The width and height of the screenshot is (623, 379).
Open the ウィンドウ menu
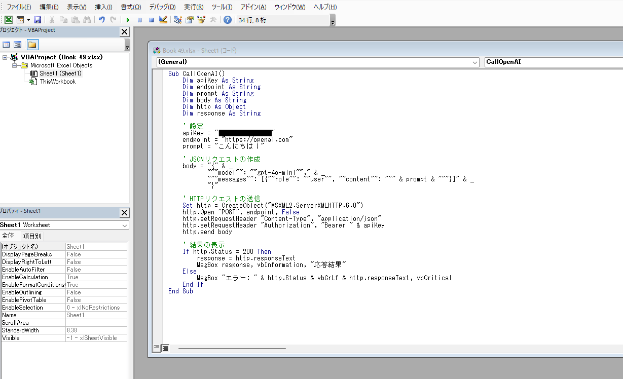coord(290,7)
